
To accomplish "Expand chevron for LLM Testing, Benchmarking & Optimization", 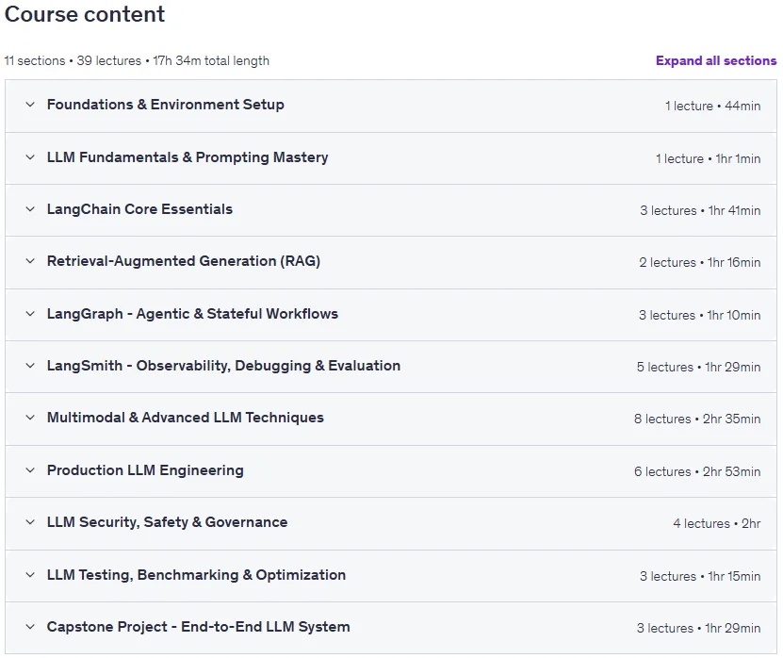I will 30,574.
